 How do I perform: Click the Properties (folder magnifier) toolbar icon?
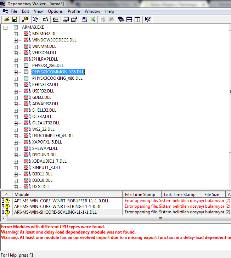(x=92, y=19)
